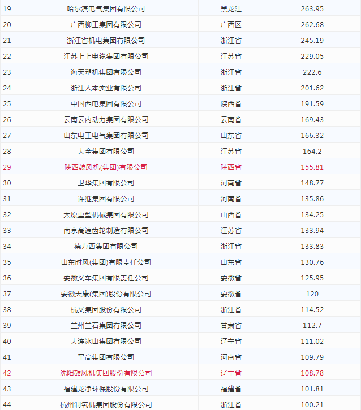Select the value 111.02
Image resolution: width=361 pixels, height=410 pixels.
point(312,341)
